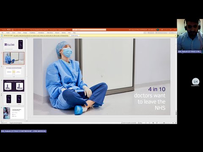Click the slide panel scroll down arrow

point(27,121)
